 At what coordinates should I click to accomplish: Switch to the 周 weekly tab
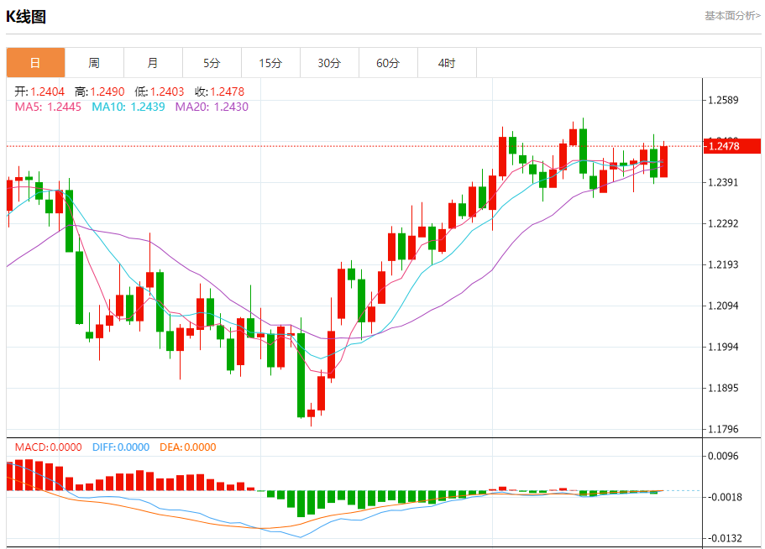tap(94, 63)
